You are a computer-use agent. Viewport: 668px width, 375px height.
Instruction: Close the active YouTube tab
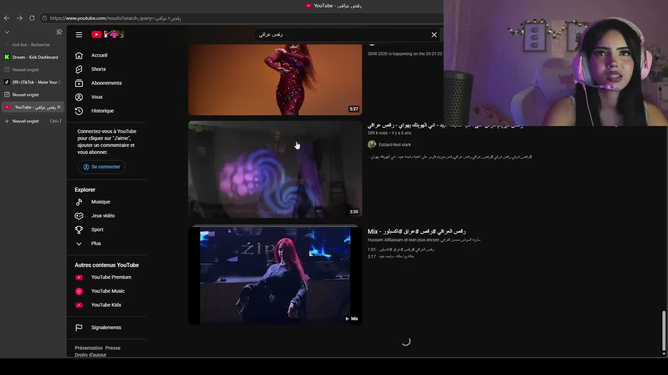click(x=58, y=107)
